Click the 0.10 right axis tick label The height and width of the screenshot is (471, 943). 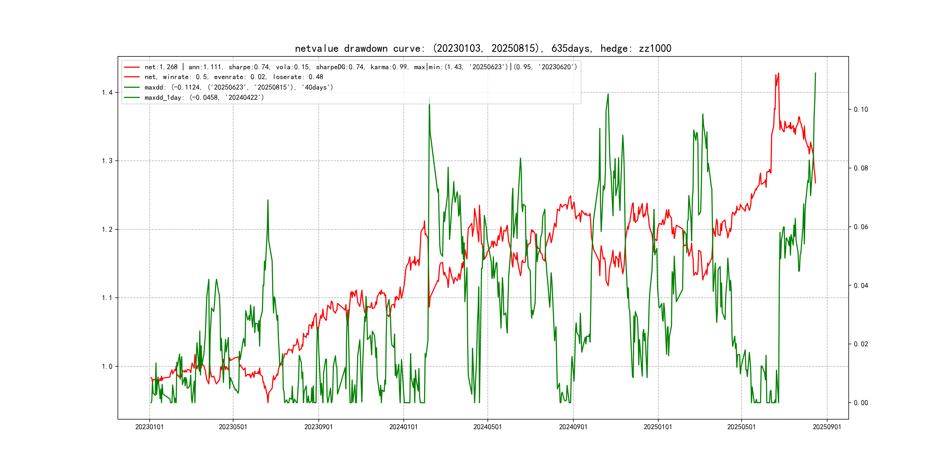coord(861,110)
